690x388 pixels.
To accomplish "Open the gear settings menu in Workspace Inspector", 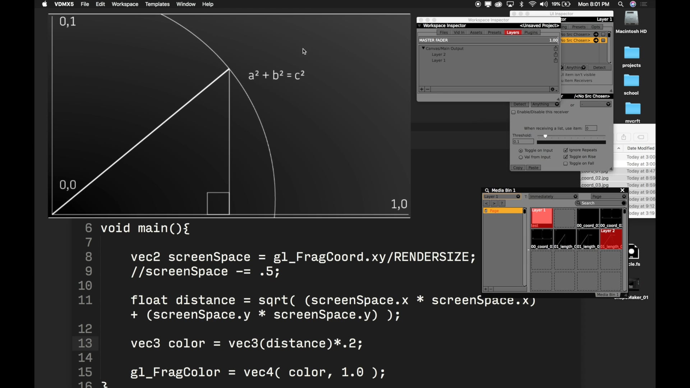I will tap(553, 89).
